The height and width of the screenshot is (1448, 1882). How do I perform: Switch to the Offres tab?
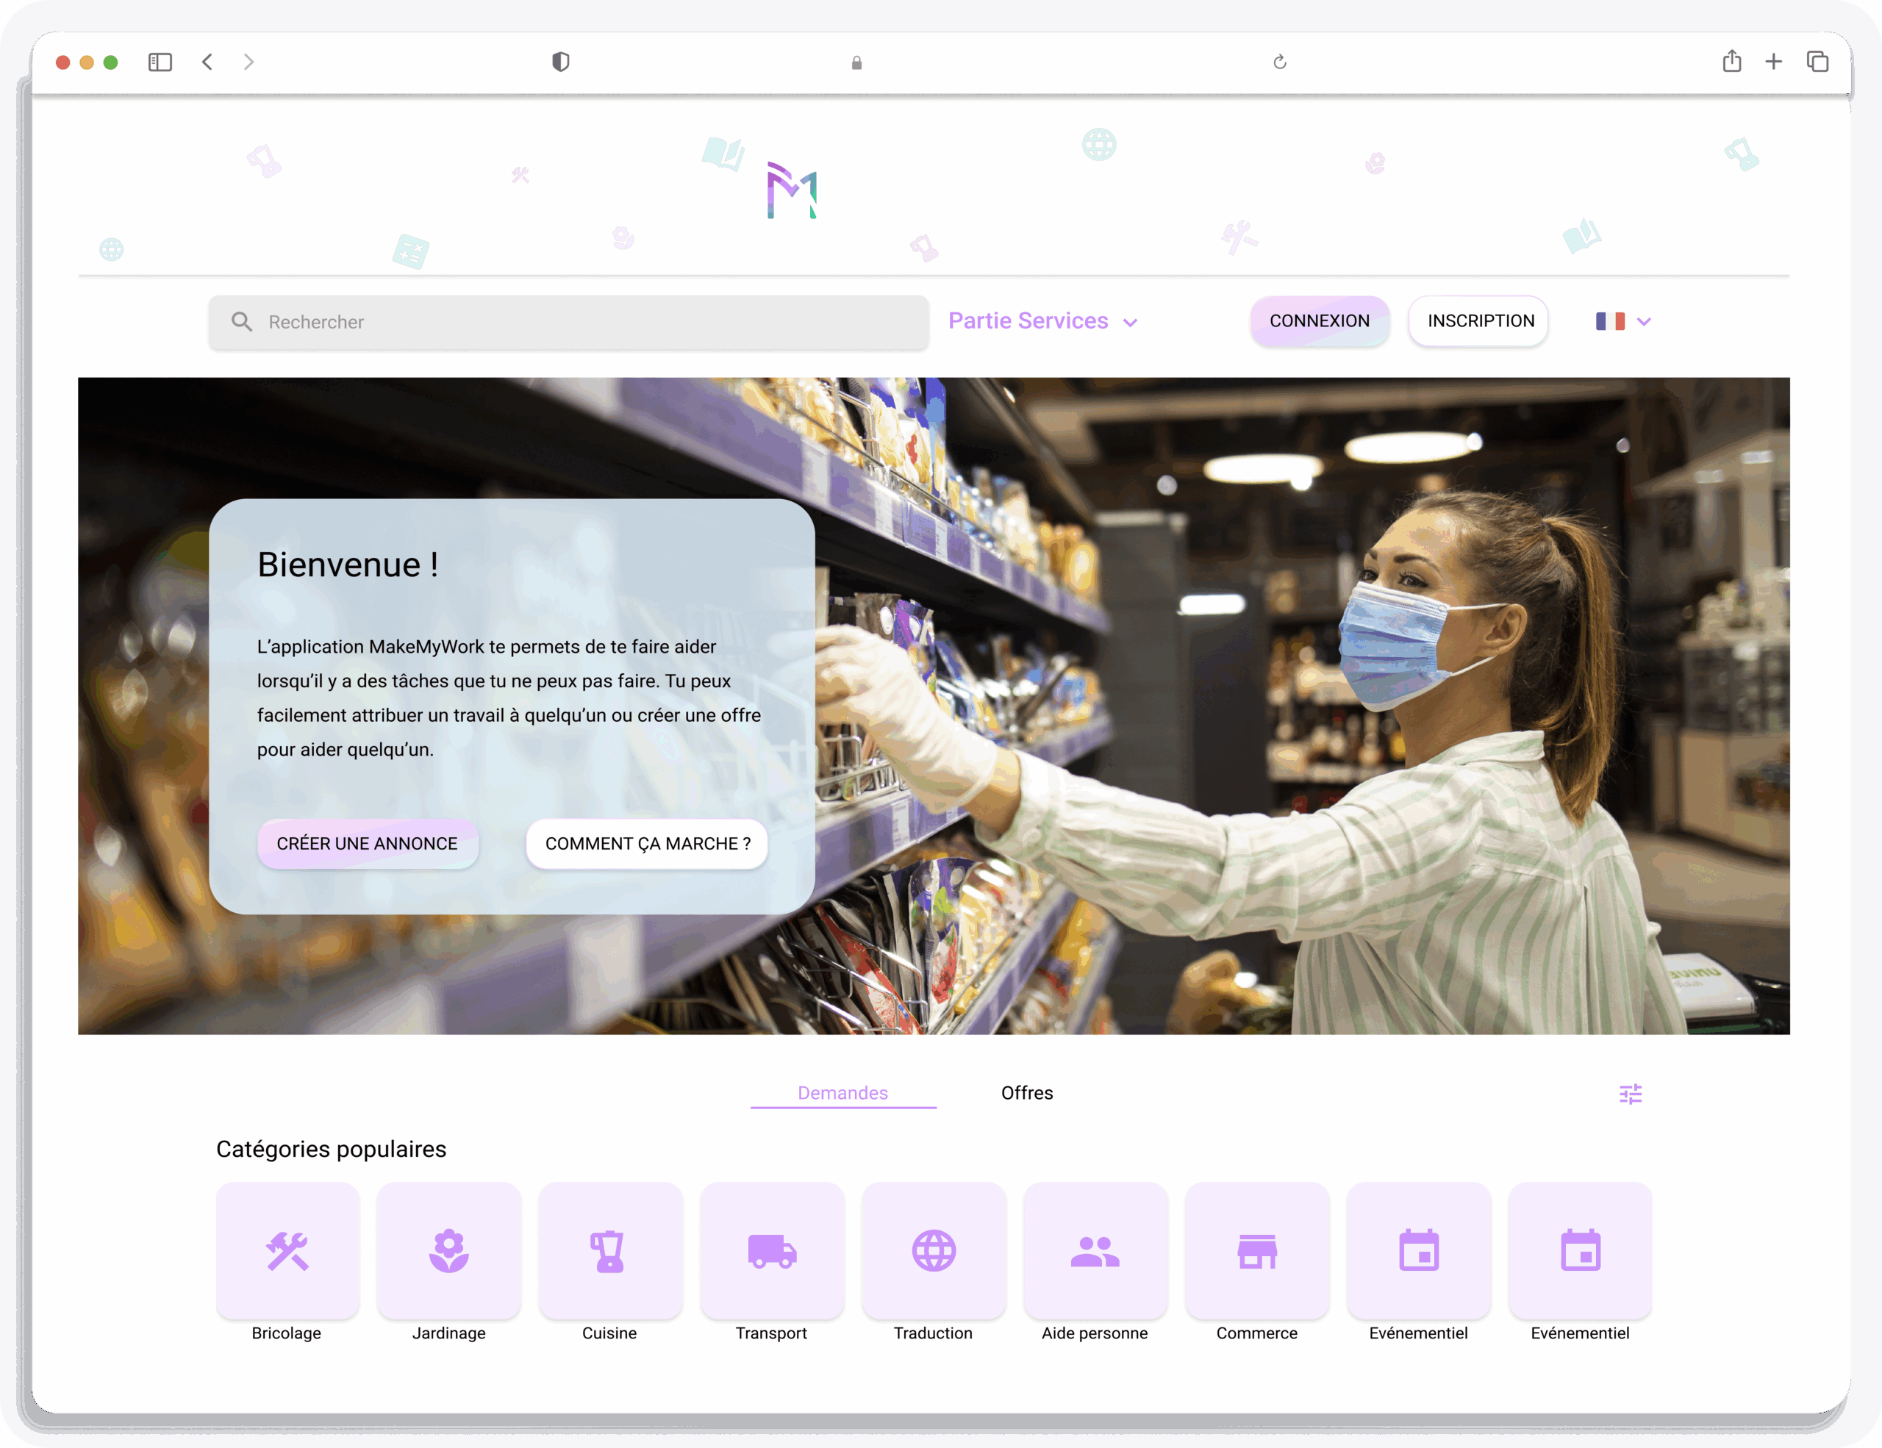[1027, 1093]
